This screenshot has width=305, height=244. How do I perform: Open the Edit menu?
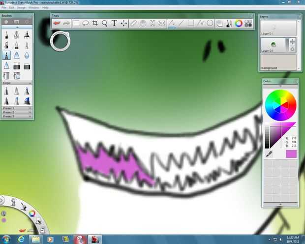click(x=12, y=7)
